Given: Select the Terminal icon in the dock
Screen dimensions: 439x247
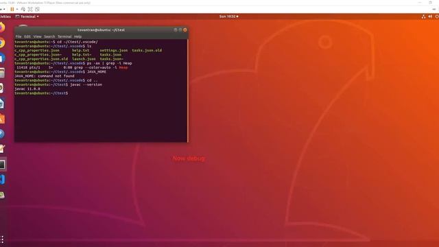Looking at the screenshot, I should click(x=2, y=165).
